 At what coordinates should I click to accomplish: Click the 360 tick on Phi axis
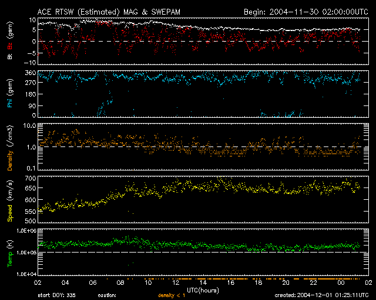pos(29,73)
